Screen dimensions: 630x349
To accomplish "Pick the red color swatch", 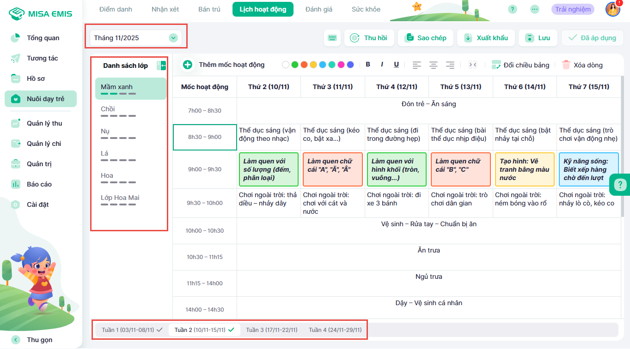I will 304,65.
